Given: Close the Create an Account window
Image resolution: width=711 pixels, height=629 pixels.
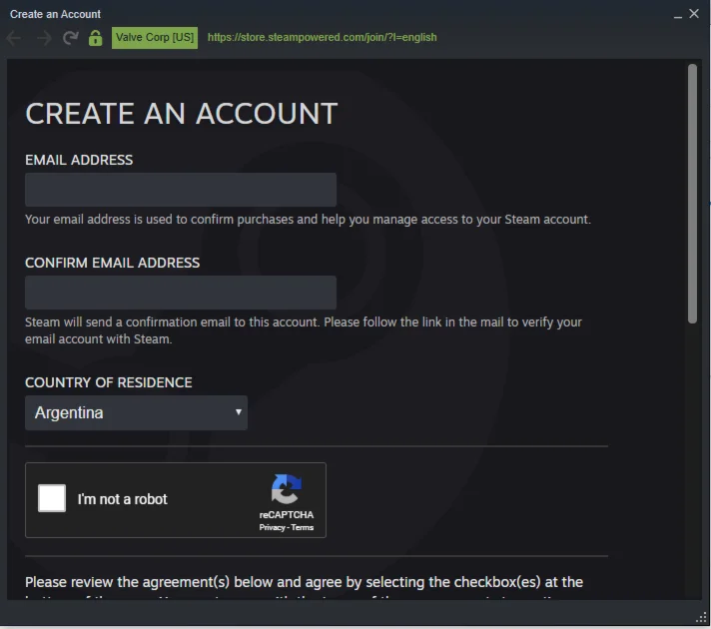Looking at the screenshot, I should click(x=694, y=14).
